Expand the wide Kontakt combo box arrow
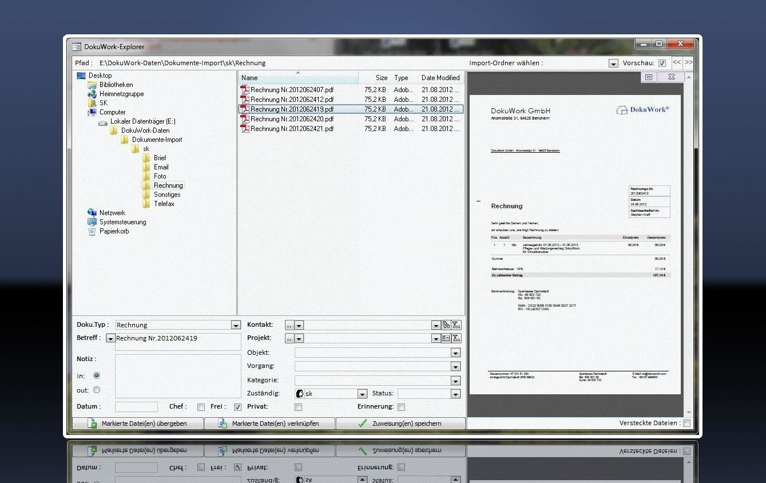 coord(436,325)
